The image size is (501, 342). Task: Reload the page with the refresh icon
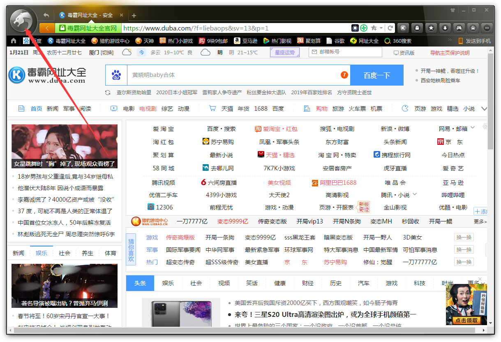pos(390,28)
